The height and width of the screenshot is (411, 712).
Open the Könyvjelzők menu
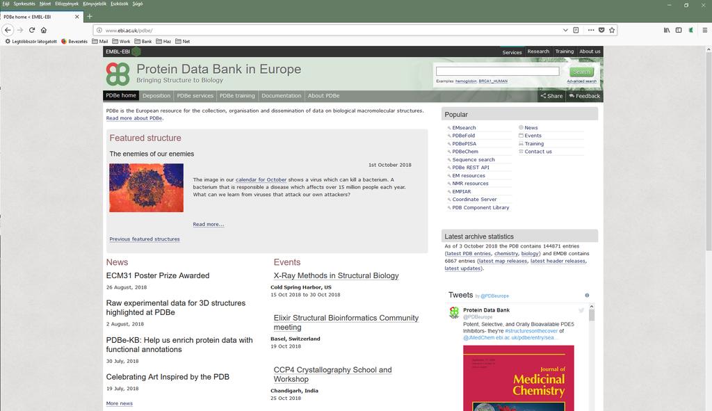point(95,3)
